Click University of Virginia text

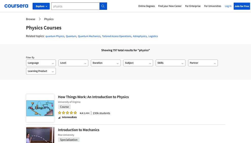tap(69, 102)
